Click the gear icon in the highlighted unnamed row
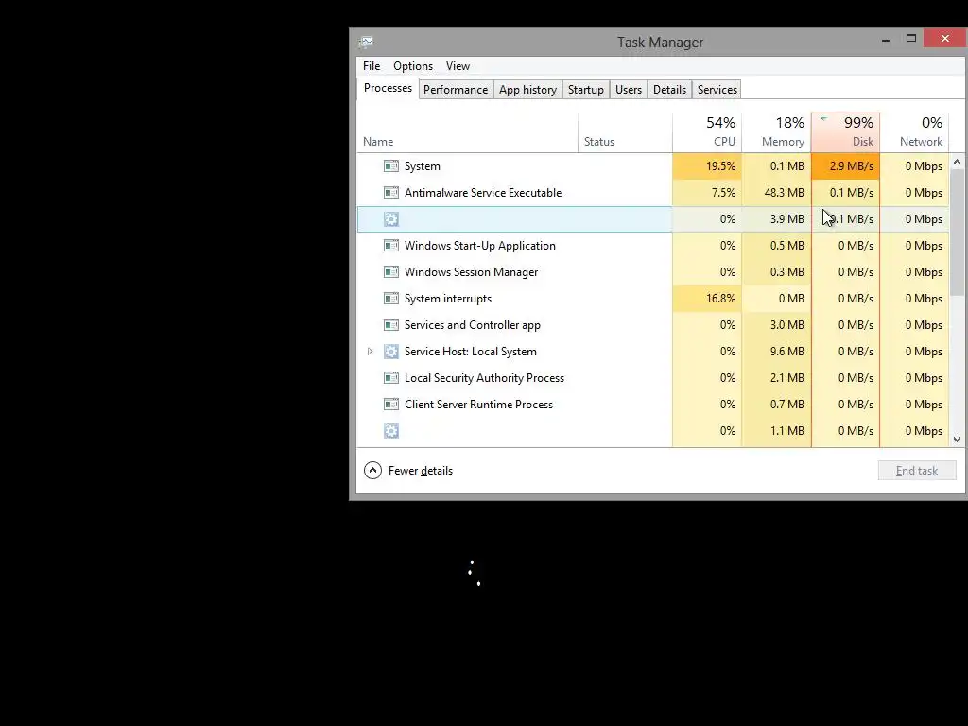This screenshot has height=726, width=968. pyautogui.click(x=390, y=219)
